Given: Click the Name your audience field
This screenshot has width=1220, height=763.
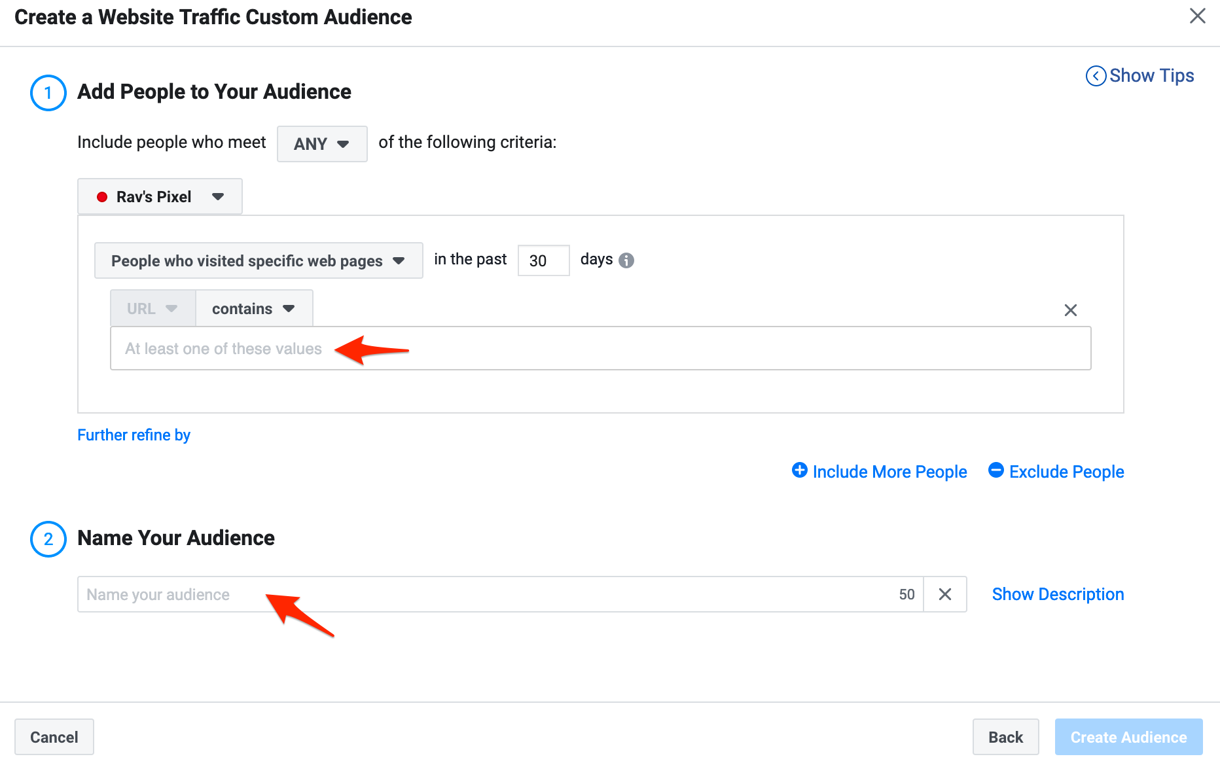Looking at the screenshot, I should tap(500, 594).
